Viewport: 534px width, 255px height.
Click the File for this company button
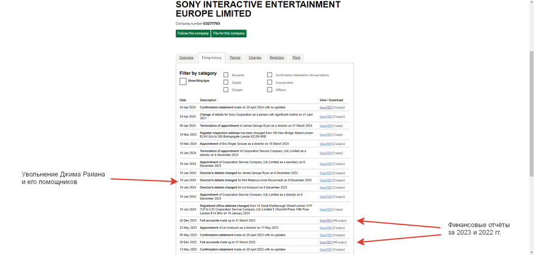pos(229,33)
